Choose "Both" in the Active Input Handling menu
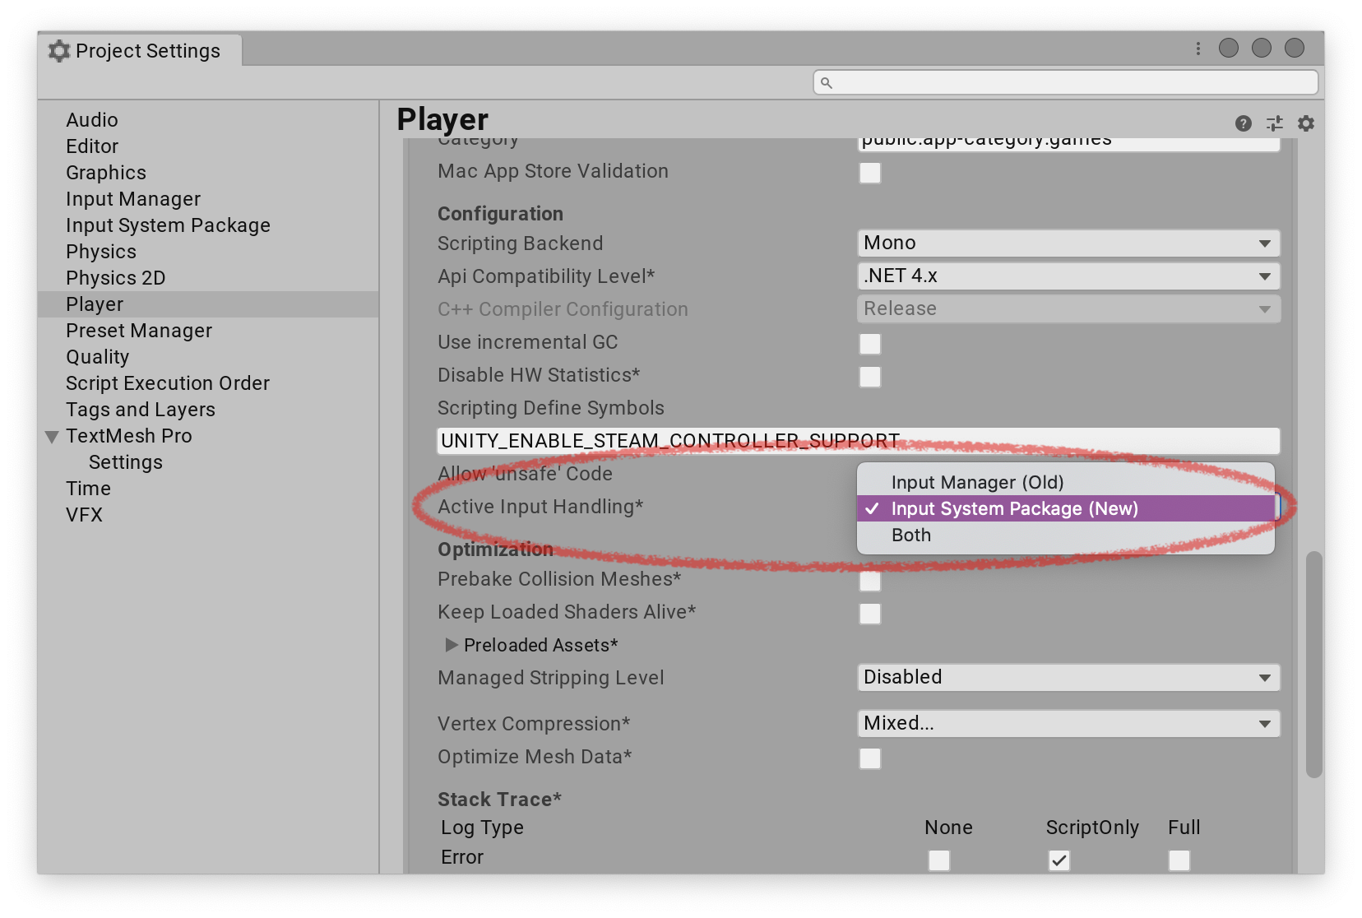 pos(910,535)
